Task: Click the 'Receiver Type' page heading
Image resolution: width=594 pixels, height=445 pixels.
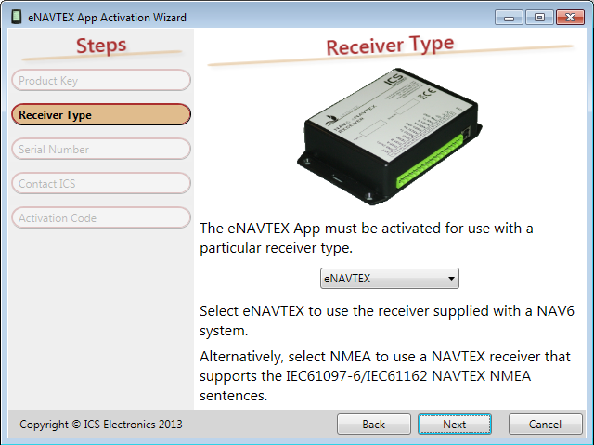Action: pos(390,46)
